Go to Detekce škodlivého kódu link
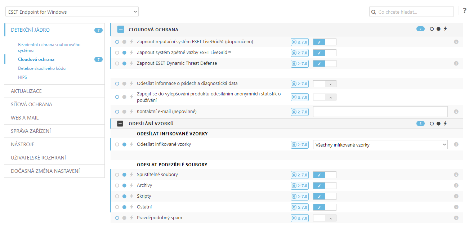Screen dimensions: 469x225 [x=42, y=68]
